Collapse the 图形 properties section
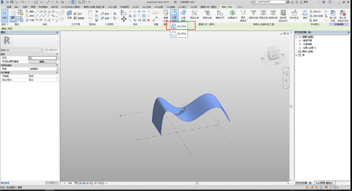The height and width of the screenshot is (191, 352). pyautogui.click(x=57, y=54)
